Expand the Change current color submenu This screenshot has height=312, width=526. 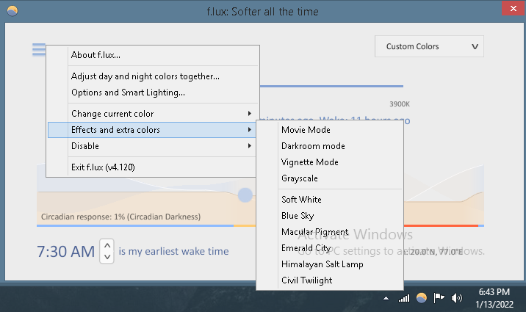point(152,114)
